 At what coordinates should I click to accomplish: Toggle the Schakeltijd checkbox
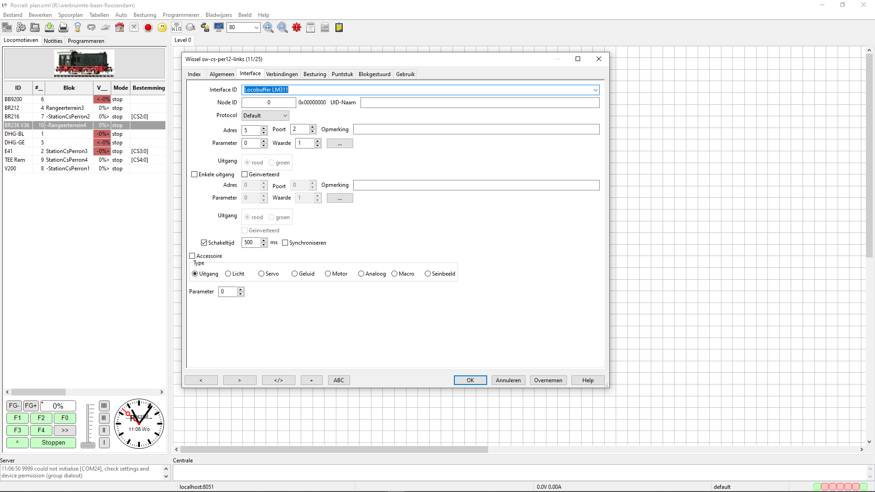(x=204, y=243)
